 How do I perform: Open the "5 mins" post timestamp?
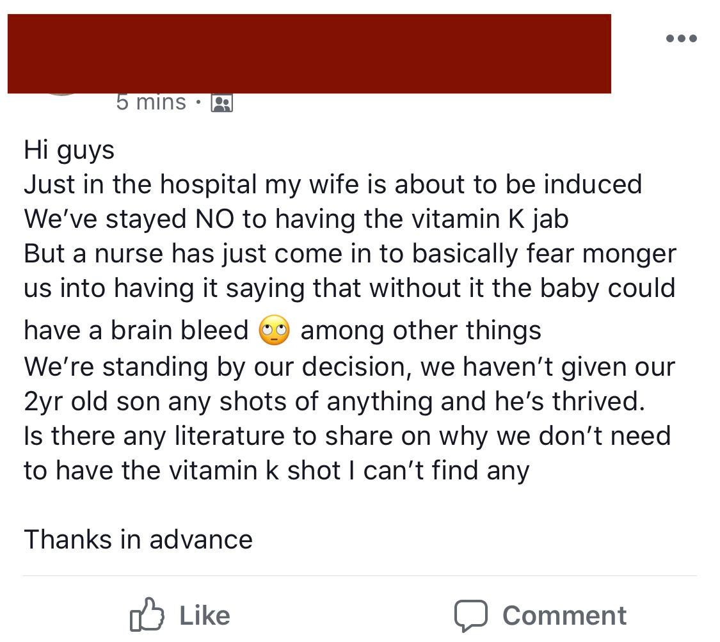coord(151,102)
